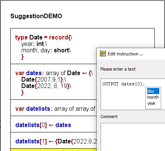Click the 'Date{2007,9,1},\' line
Screen dimensions: 165x151
coord(44,80)
